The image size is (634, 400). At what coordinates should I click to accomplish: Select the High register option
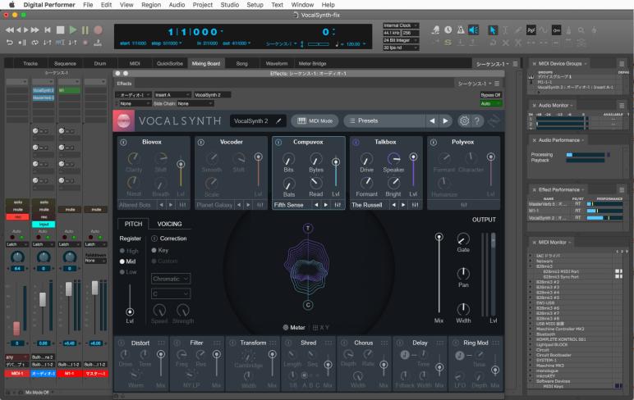129,251
